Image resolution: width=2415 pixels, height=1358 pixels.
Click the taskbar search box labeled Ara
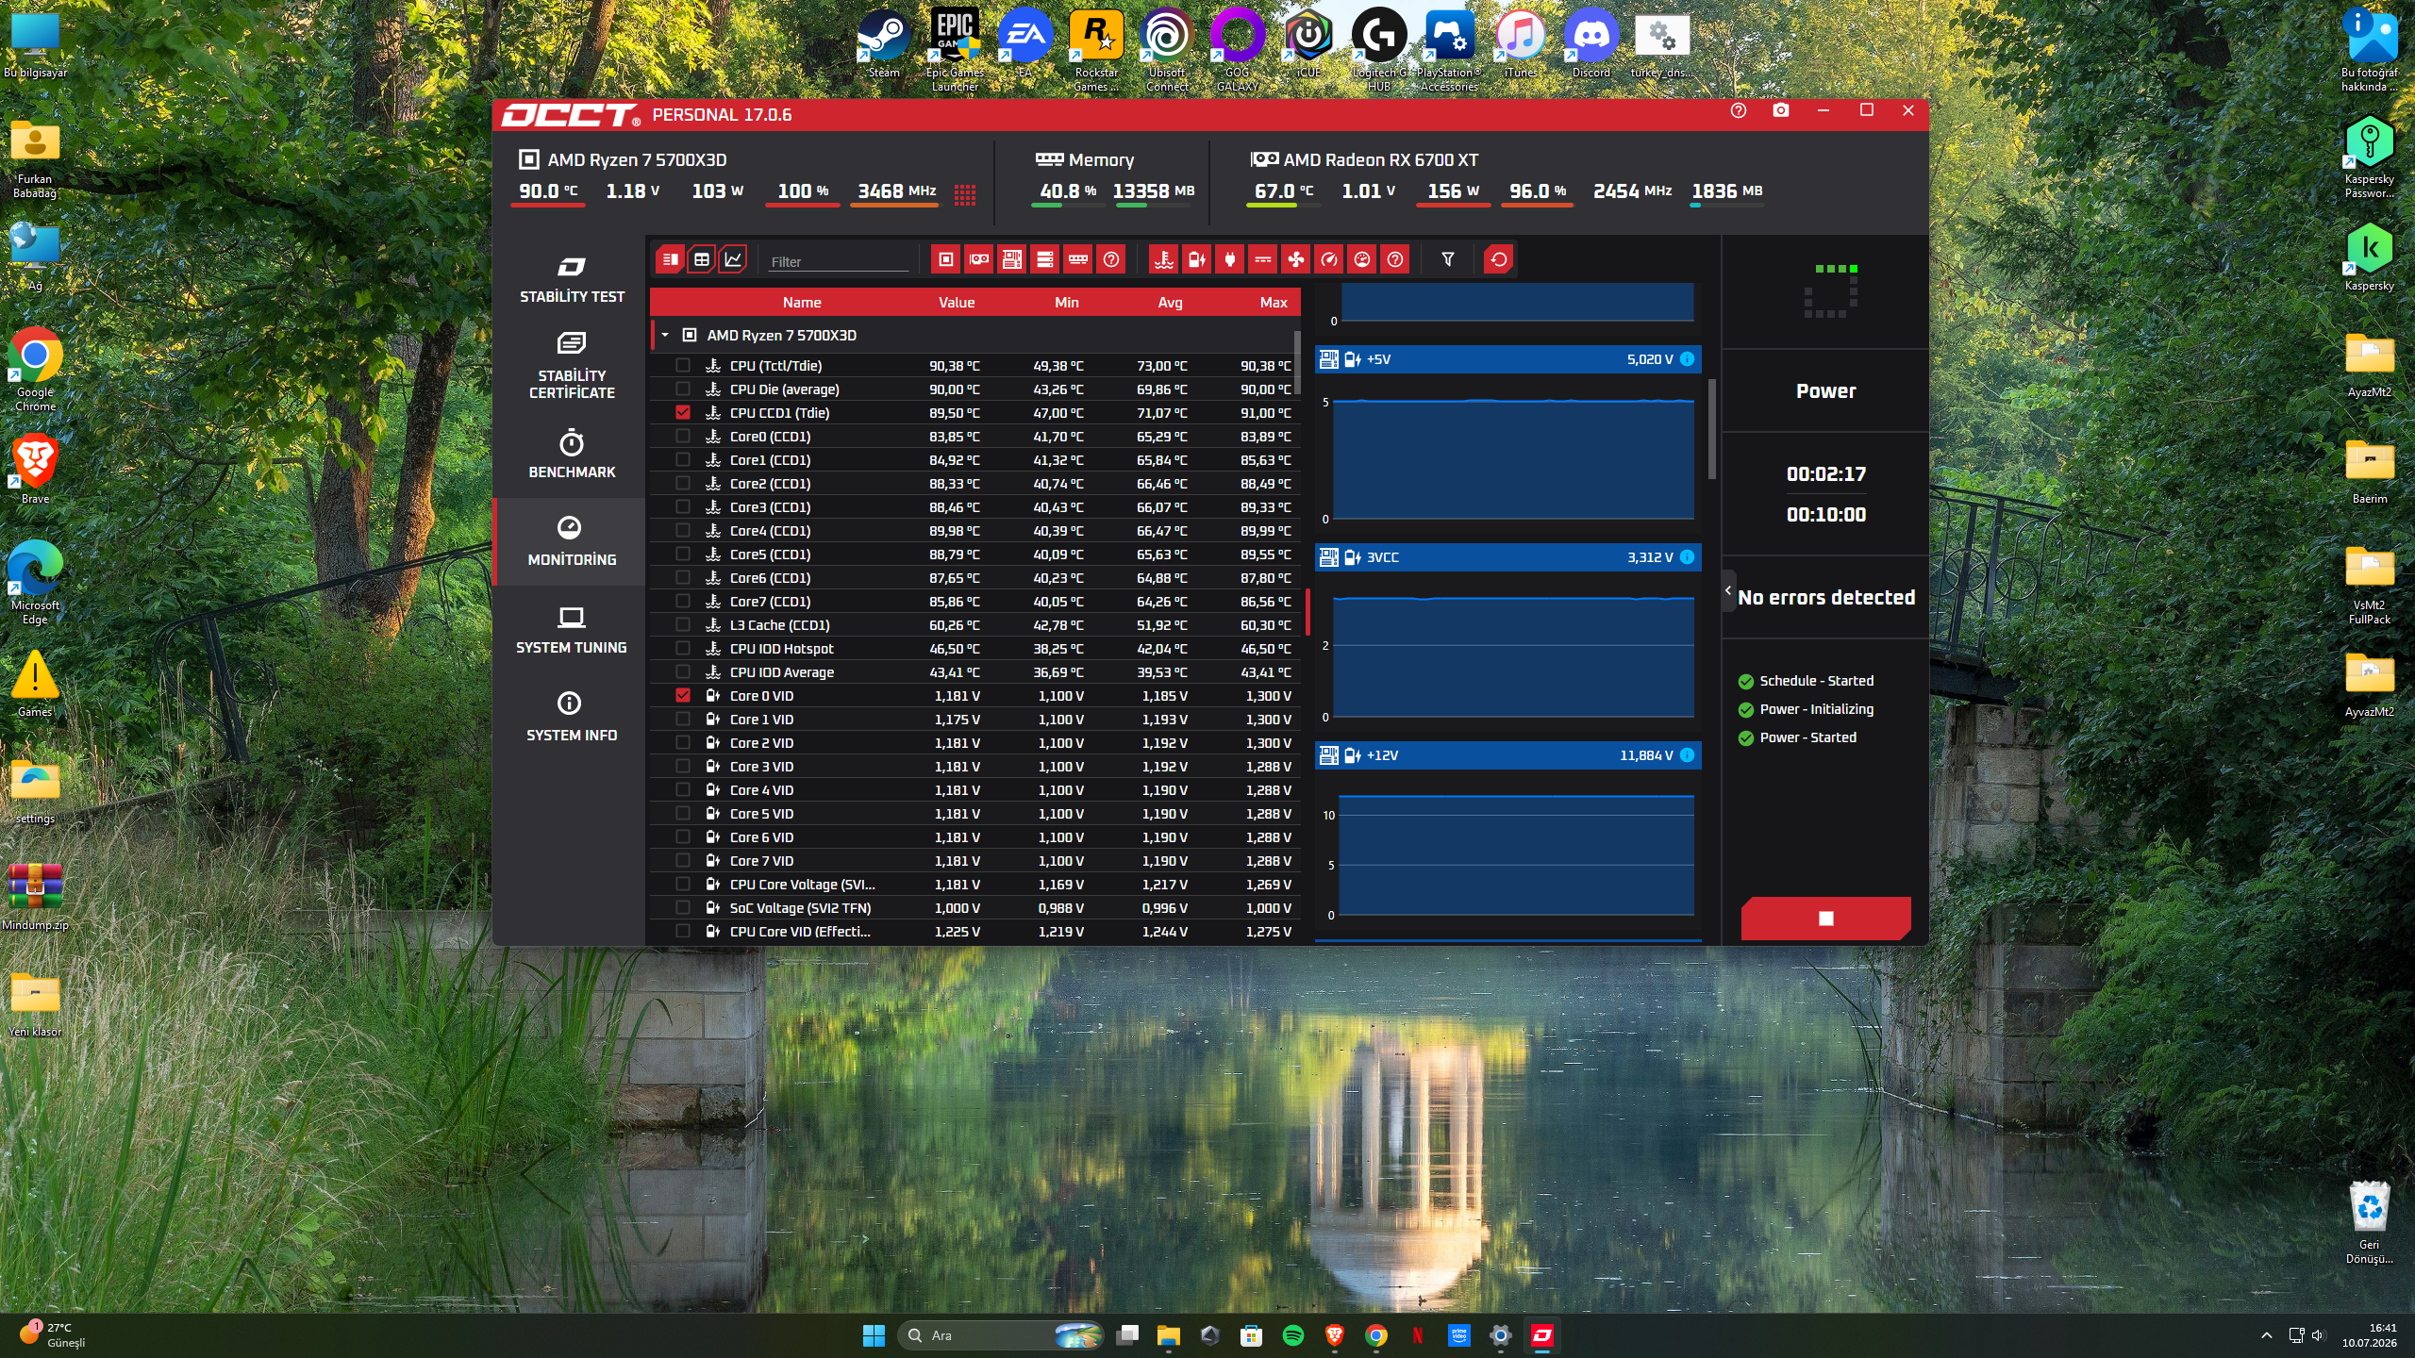coord(1000,1335)
